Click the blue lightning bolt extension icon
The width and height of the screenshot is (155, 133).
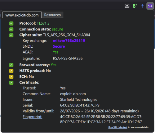tap(143, 6)
